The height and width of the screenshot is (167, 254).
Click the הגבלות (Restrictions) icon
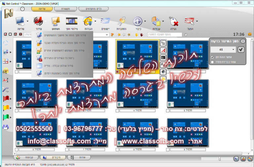click(88, 21)
